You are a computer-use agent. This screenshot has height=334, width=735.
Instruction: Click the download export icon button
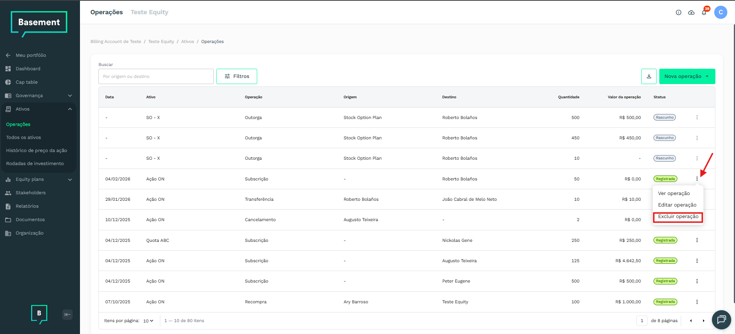(x=649, y=76)
